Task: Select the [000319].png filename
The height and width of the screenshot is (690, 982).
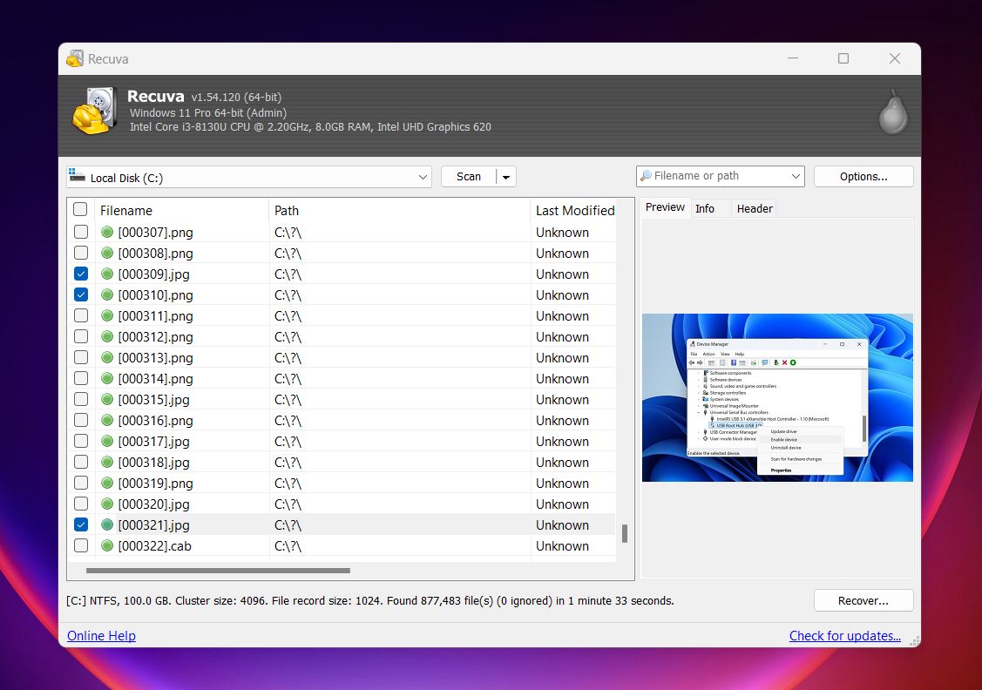Action: (x=155, y=484)
